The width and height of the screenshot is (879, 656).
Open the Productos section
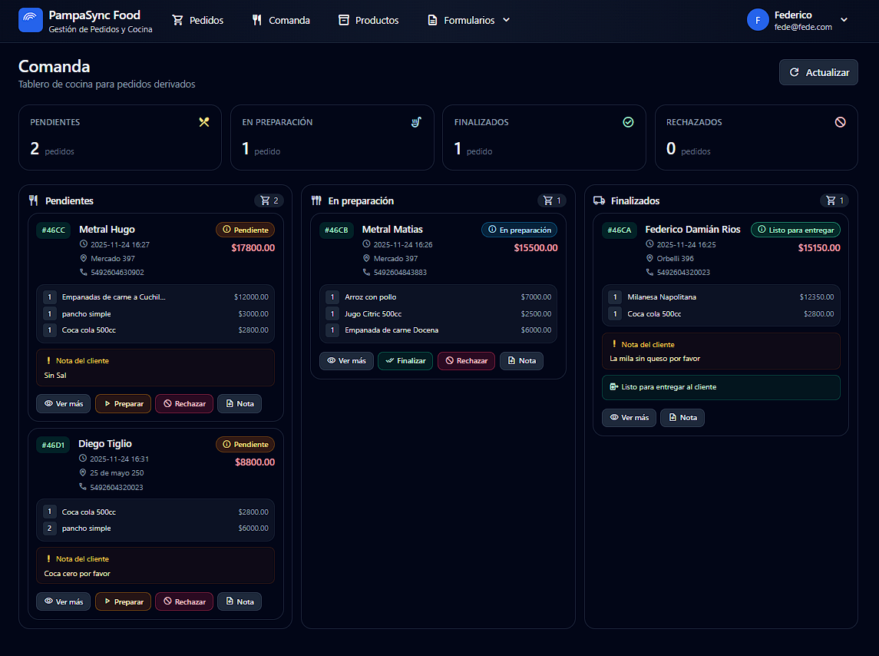[368, 20]
